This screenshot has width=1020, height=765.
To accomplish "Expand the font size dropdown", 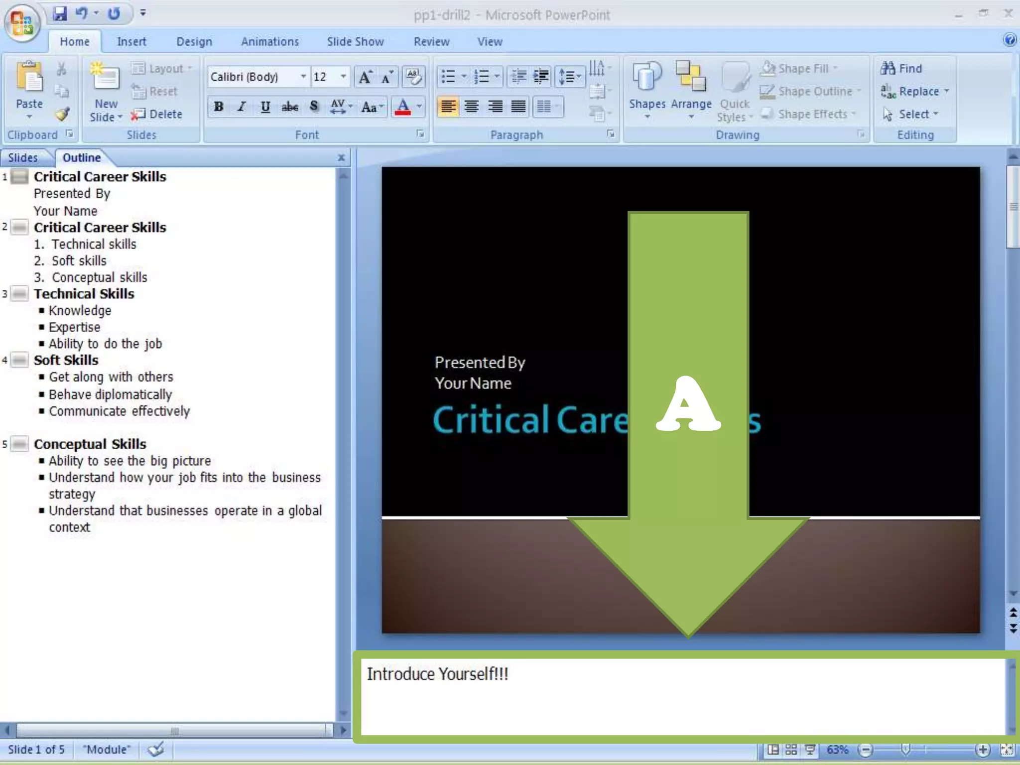I will (x=343, y=76).
